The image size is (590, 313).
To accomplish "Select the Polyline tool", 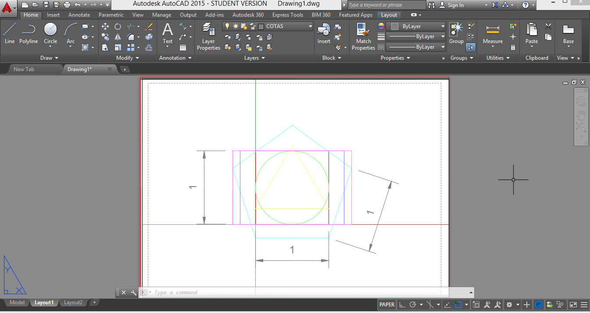I will (x=28, y=34).
